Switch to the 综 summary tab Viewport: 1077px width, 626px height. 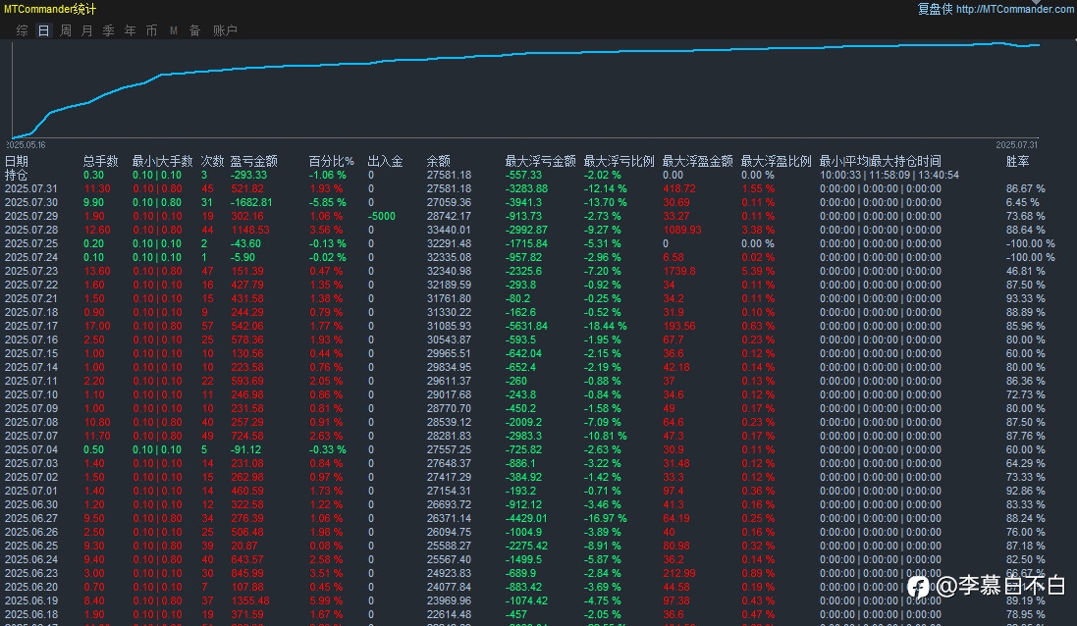22,30
